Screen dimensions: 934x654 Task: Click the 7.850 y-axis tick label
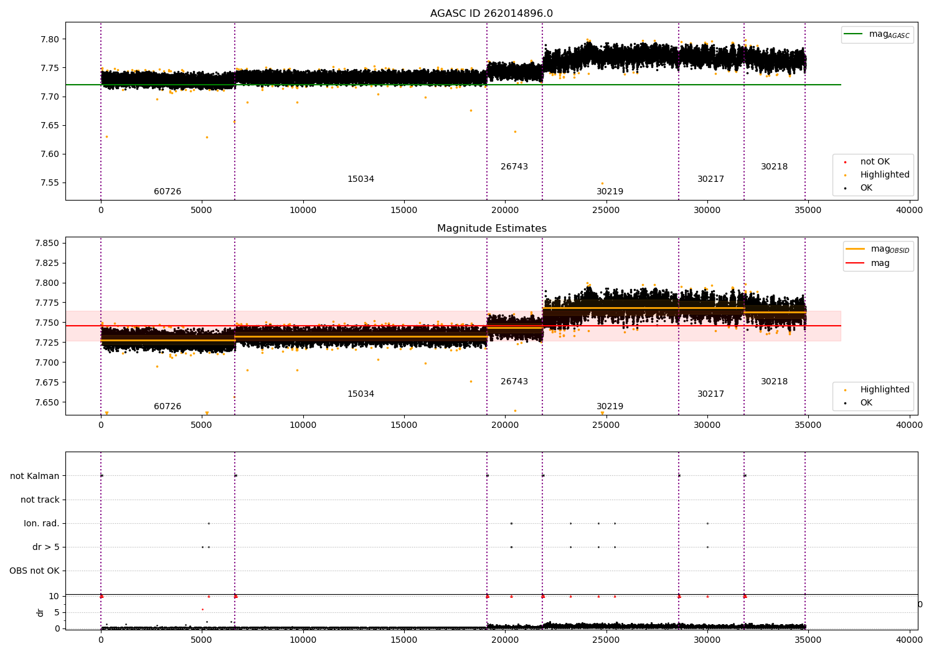(47, 244)
